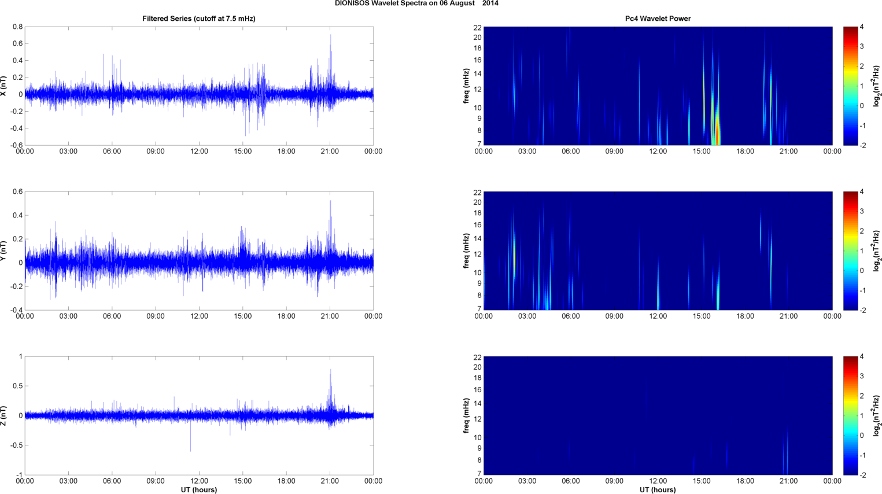Click the red hotspot near 16:00 in top spectrogram
This screenshot has height=494, width=882.
coord(717,134)
